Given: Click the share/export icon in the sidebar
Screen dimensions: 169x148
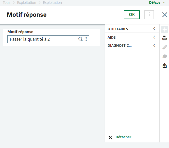Looking at the screenshot, I should coord(164,65).
